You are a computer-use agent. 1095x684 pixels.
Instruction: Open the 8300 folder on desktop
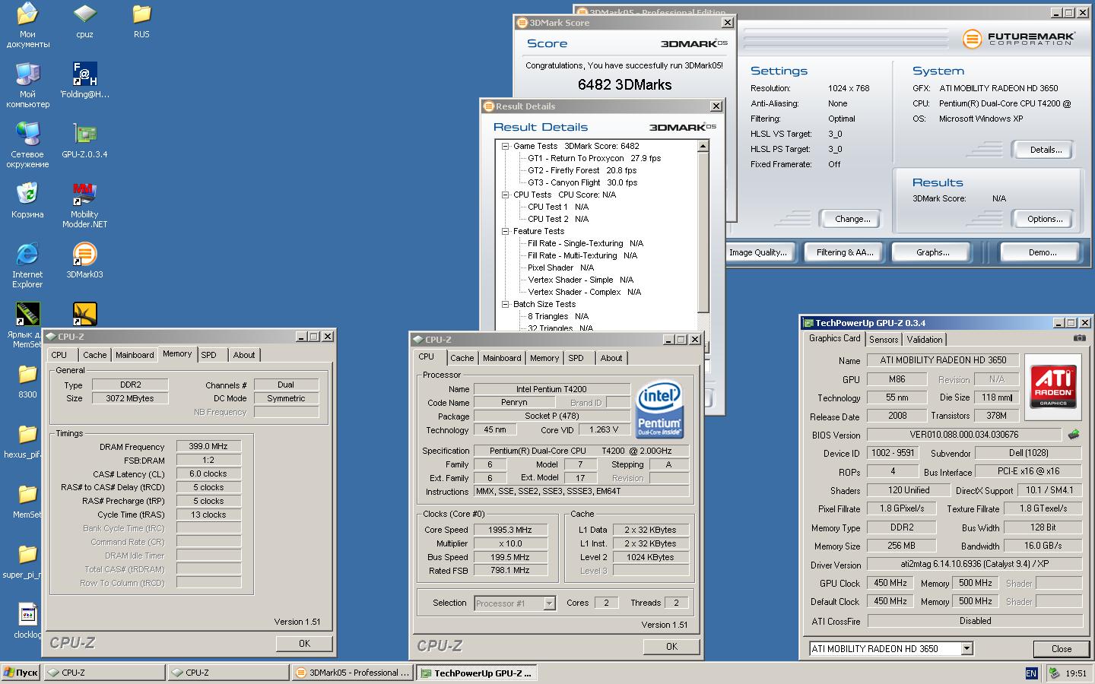tap(27, 381)
